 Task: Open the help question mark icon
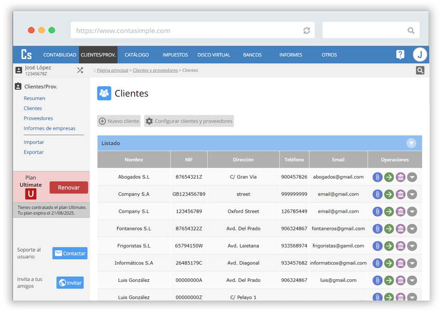pyautogui.click(x=400, y=55)
